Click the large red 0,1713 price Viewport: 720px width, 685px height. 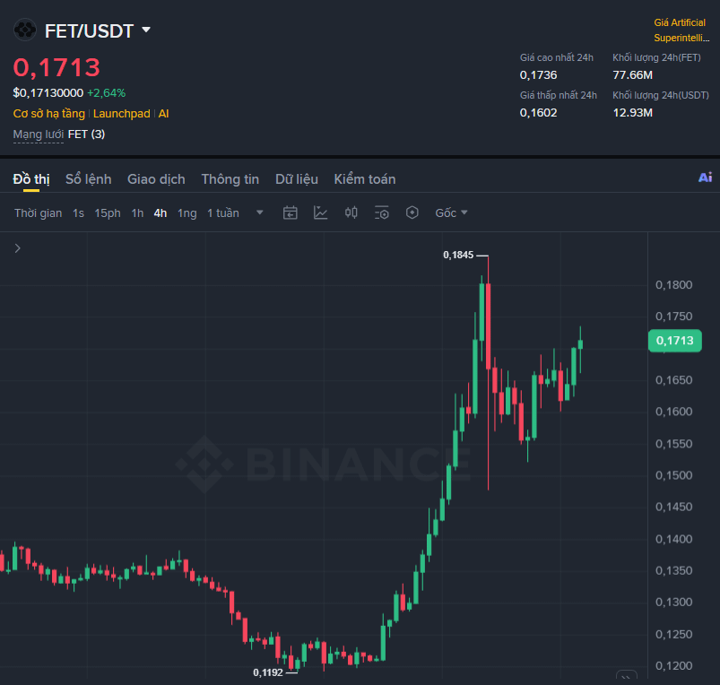56,67
